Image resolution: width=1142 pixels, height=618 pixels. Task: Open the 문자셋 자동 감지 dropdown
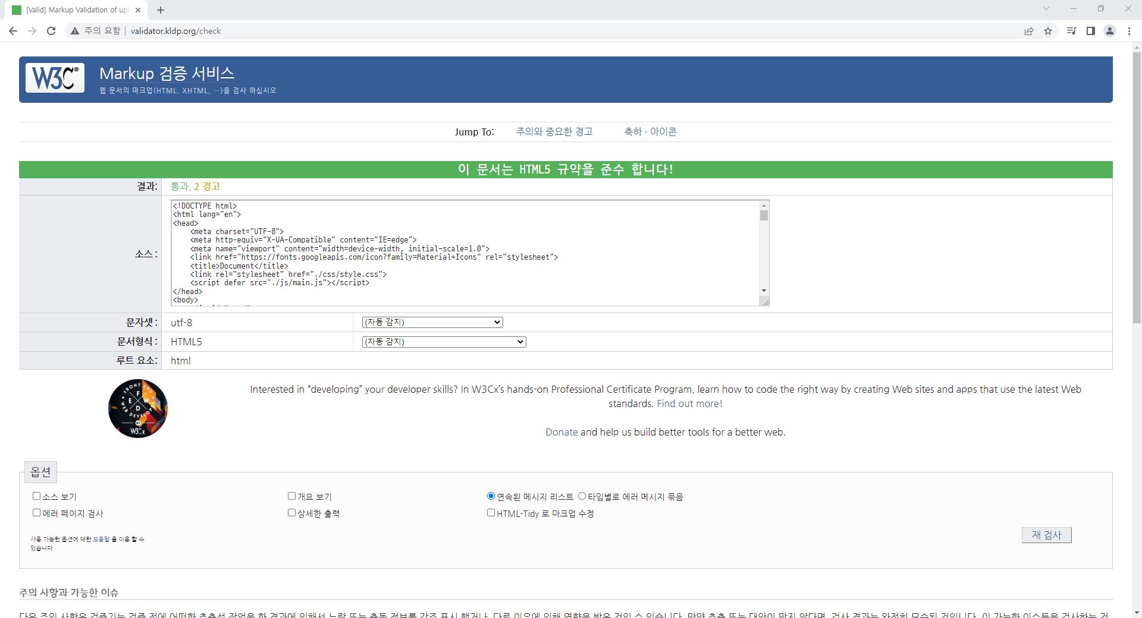pos(432,322)
